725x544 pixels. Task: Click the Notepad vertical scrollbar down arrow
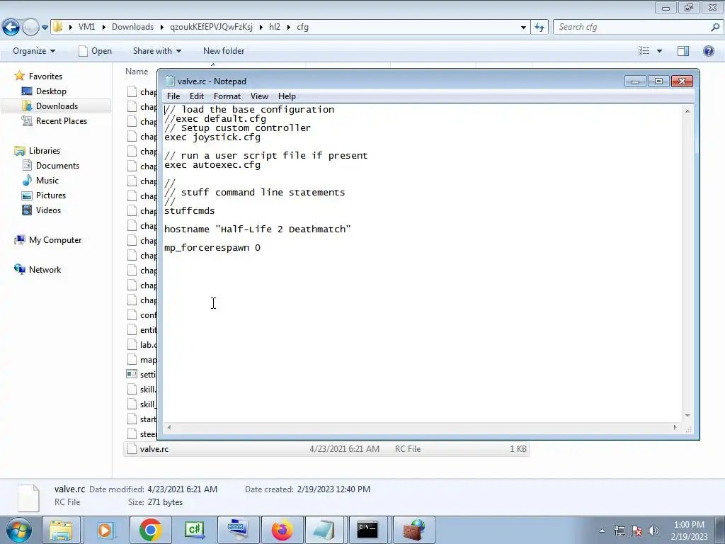pyautogui.click(x=687, y=415)
